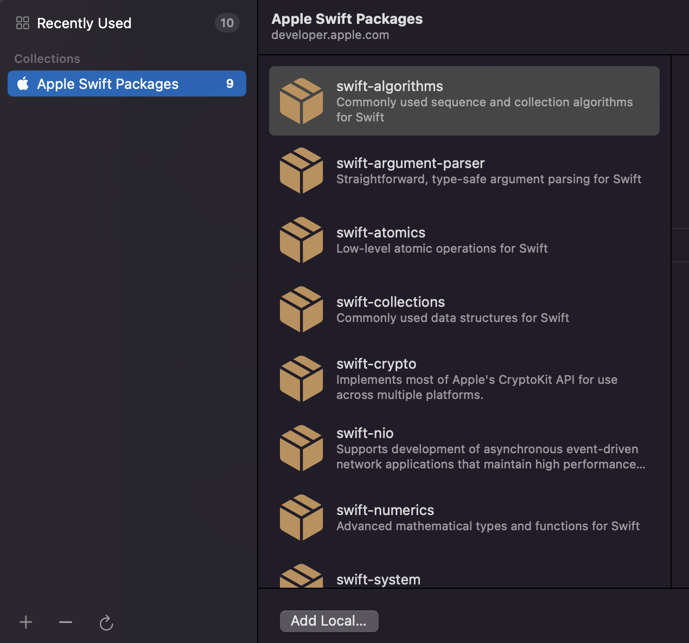Click description 'Commonly used data structures for Swift'

pos(452,318)
